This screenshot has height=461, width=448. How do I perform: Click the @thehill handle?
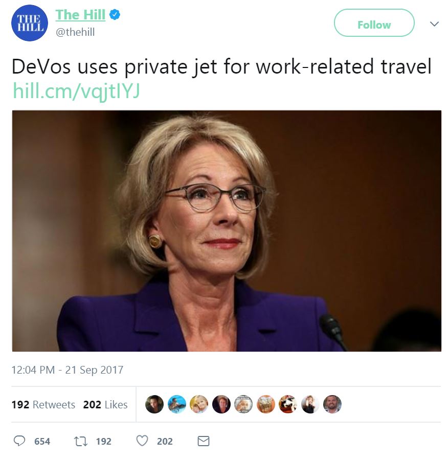point(75,32)
